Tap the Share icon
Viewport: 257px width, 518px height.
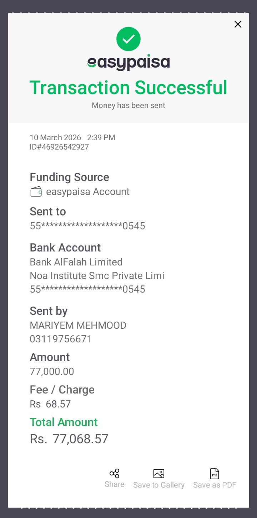tap(115, 473)
